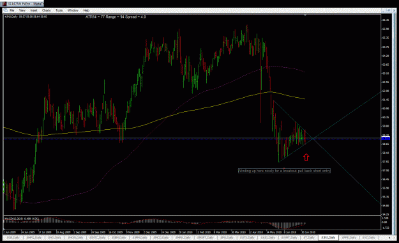Switch to the #MRK,Daily chart tab
Screen dimensions: 399x243
[183, 237]
